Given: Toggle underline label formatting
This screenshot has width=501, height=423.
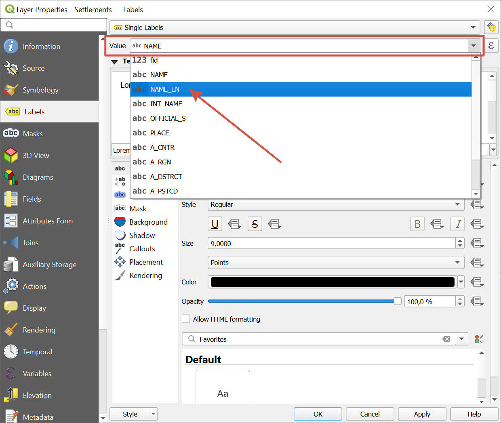Looking at the screenshot, I should tap(215, 223).
